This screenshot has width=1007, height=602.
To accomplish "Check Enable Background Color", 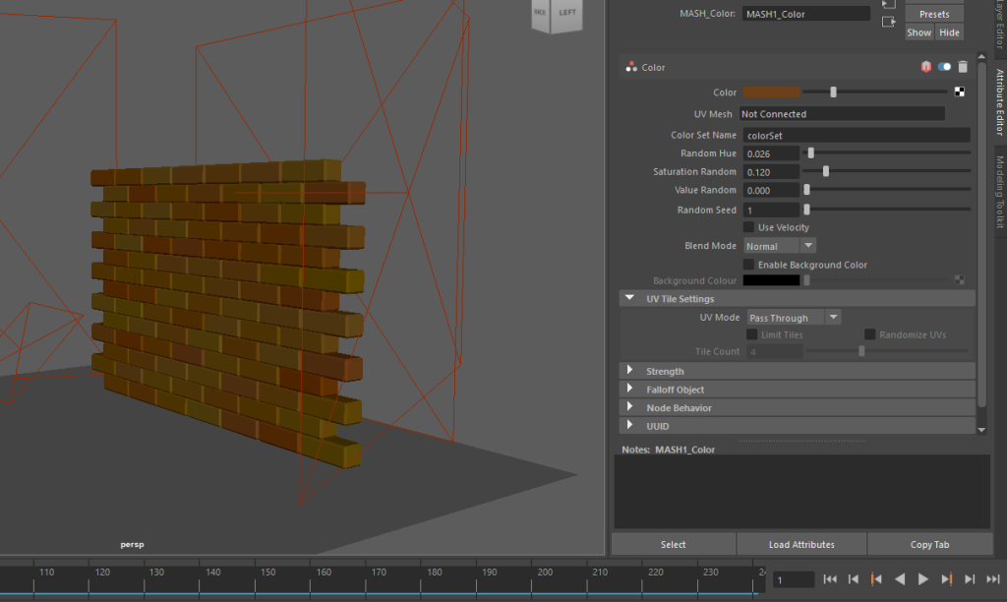I will point(749,265).
